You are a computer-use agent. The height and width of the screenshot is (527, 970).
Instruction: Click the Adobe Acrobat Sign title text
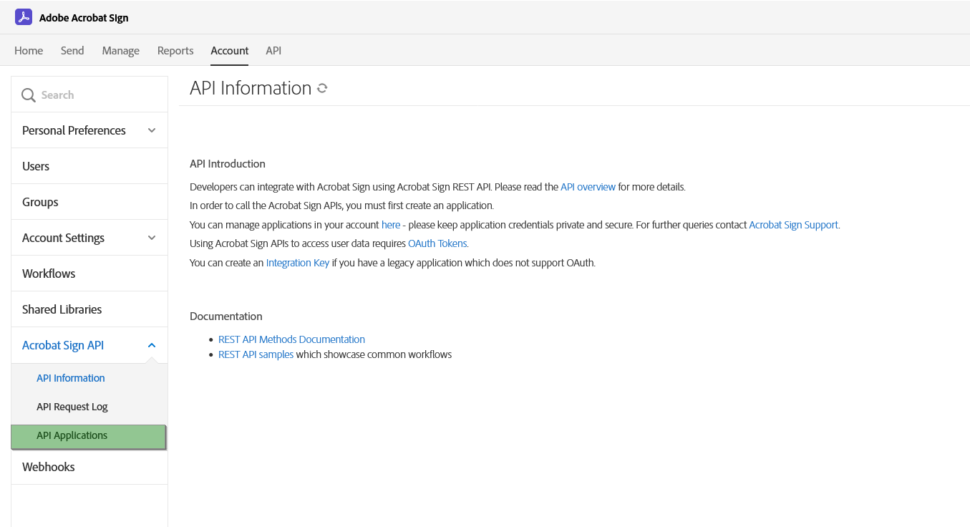84,18
